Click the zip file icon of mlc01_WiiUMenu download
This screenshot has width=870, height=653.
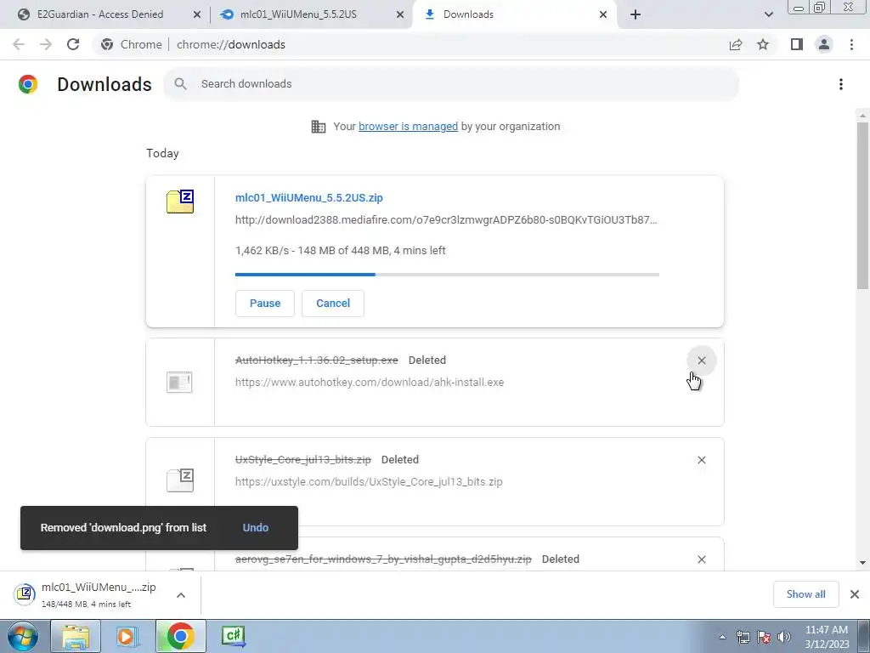(x=180, y=201)
